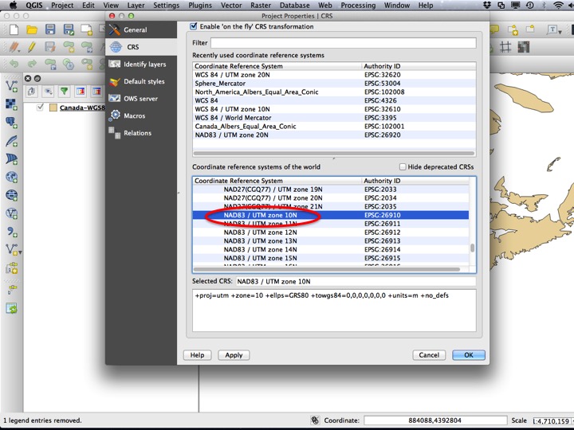The image size is (574, 430).
Task: Select WGS 84 / UTM zone 20N recent CRS
Action: coord(334,75)
